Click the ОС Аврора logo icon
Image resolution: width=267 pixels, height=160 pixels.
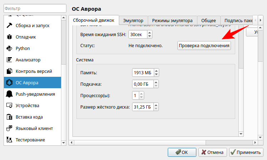(9, 82)
